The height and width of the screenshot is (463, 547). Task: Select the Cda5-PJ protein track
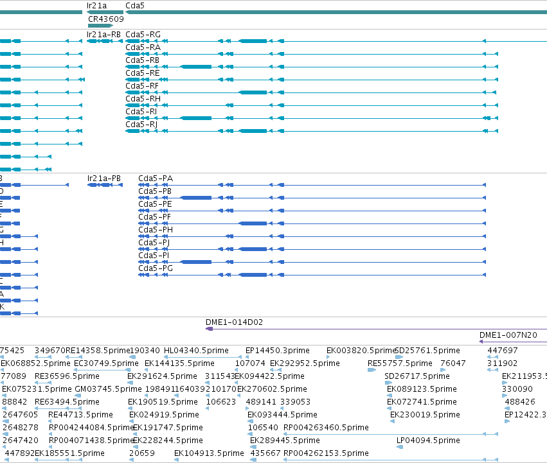tap(312, 249)
